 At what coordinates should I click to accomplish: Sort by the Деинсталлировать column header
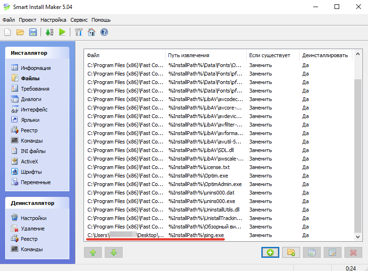326,55
